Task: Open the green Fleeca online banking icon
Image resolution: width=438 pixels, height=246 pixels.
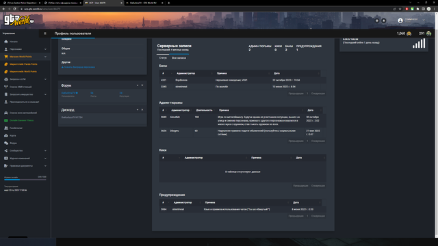Action: (6, 120)
